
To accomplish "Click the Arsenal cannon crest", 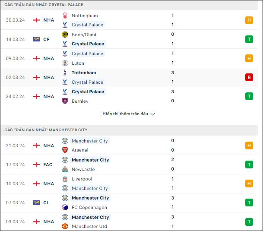I will pyautogui.click(x=65, y=150).
